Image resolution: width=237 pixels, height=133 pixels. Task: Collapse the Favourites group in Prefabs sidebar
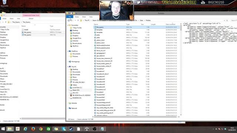[68, 25]
